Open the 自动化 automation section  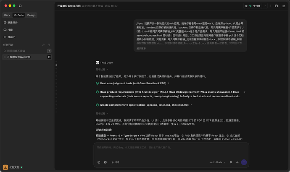click(9, 37)
